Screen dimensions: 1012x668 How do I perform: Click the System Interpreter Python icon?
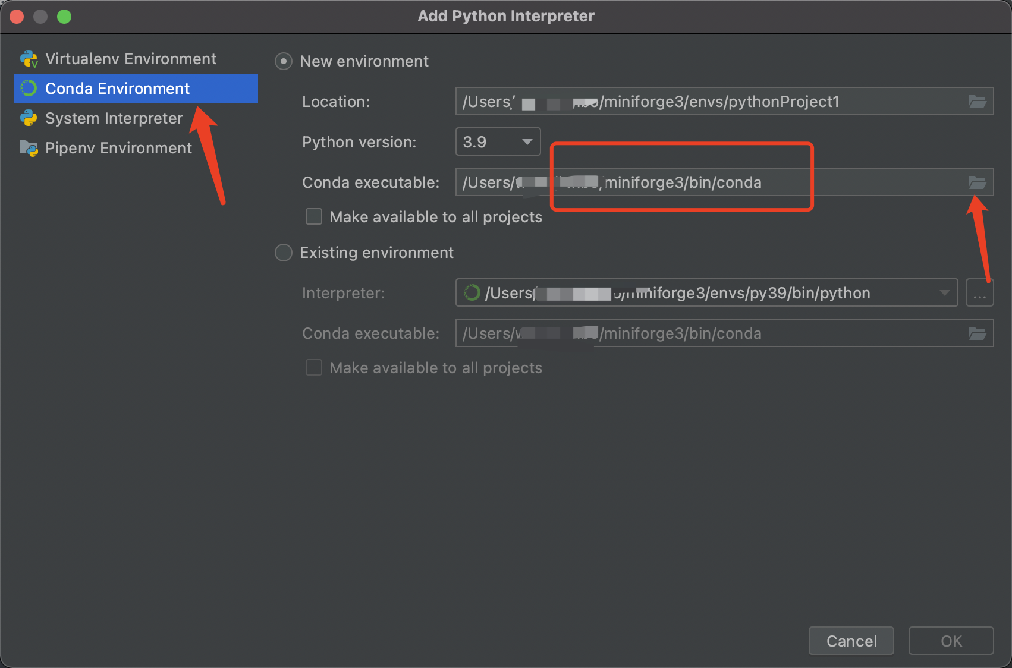[29, 118]
